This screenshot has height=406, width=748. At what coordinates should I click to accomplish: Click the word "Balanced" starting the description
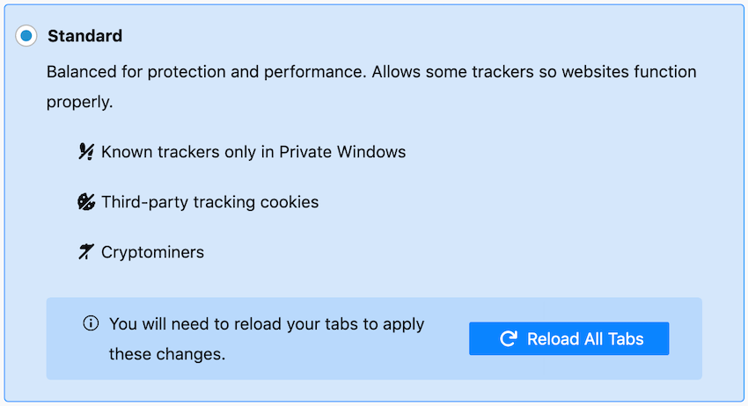coord(79,71)
